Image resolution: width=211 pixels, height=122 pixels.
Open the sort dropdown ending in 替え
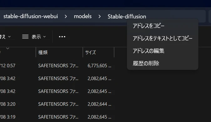(x=5, y=37)
